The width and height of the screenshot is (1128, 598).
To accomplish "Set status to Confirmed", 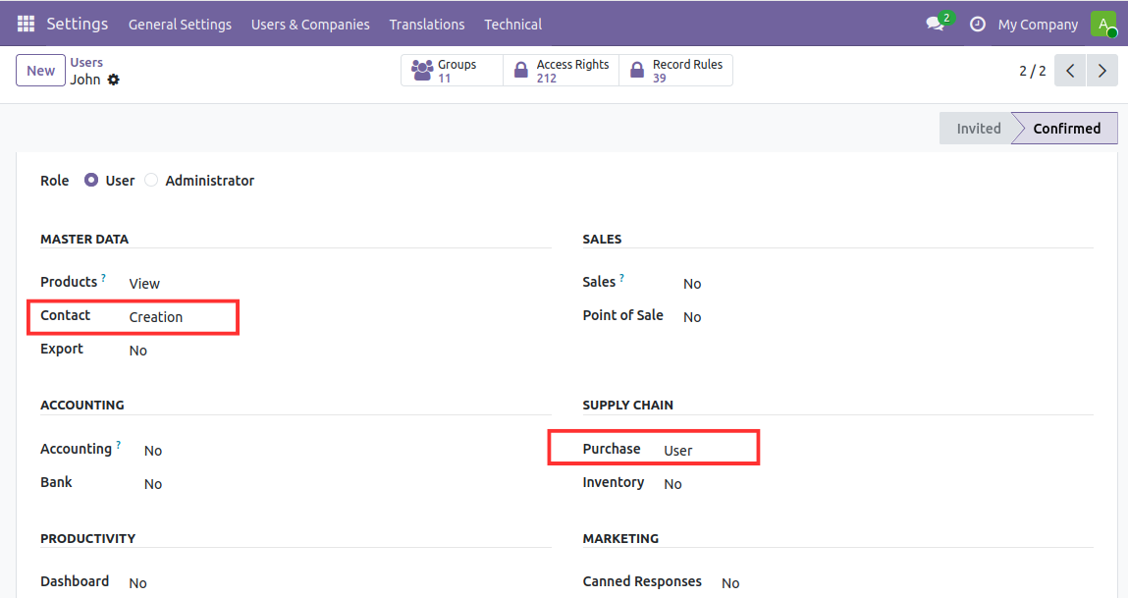I will (1066, 128).
